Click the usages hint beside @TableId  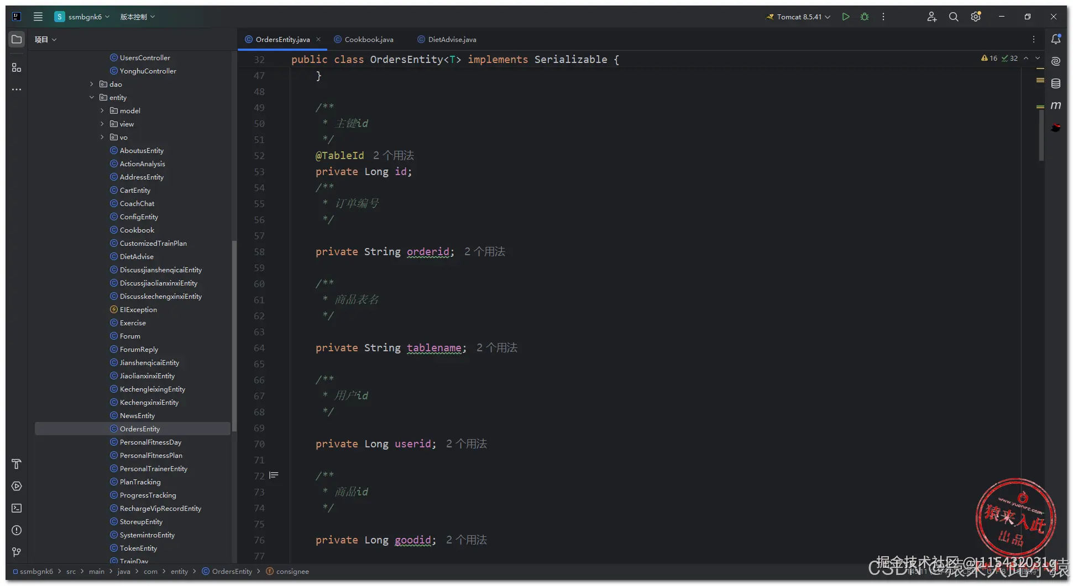(x=394, y=156)
